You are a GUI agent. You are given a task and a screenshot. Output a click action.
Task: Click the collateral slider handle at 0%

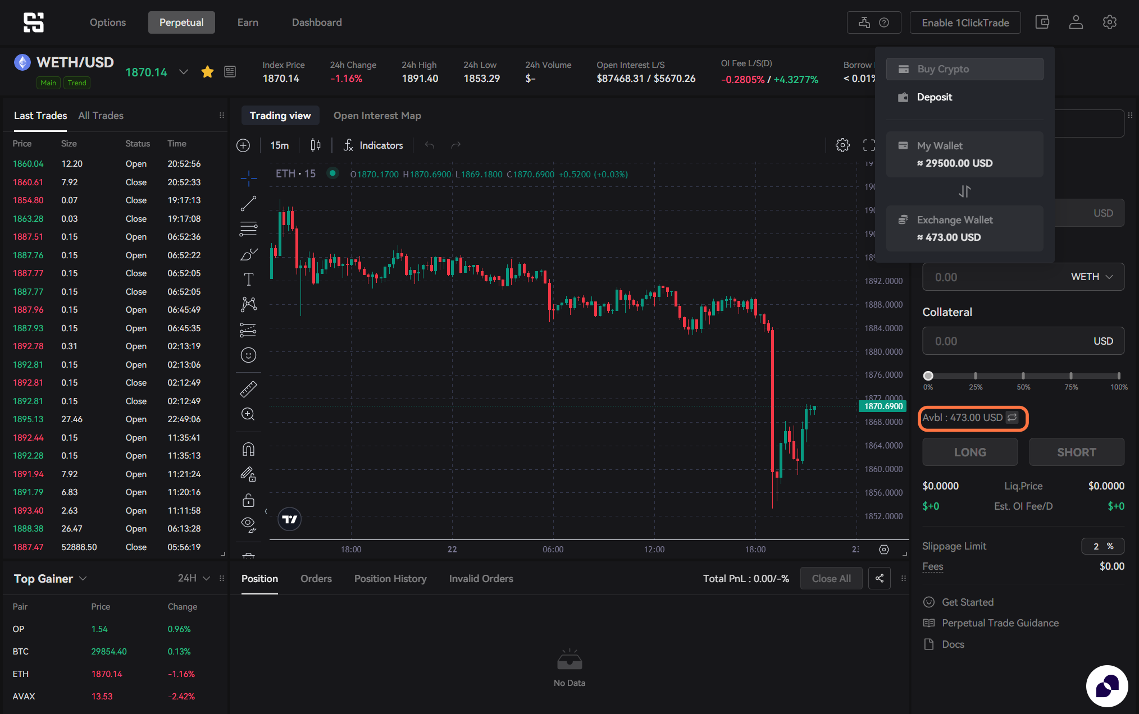[x=928, y=376]
